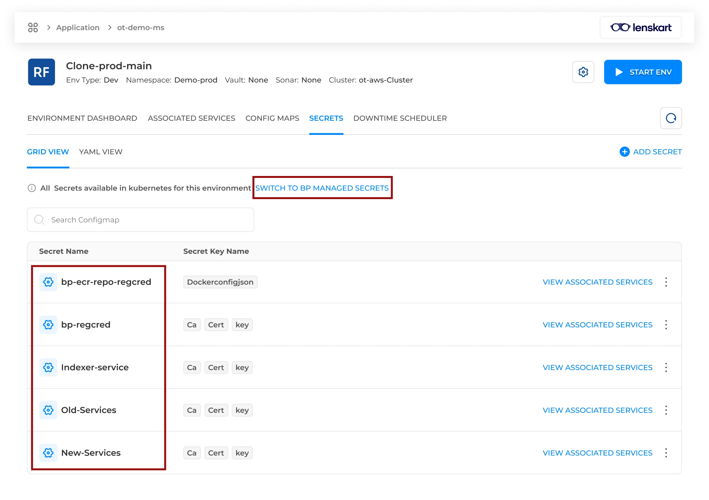Viewport: 709px width, 500px height.
Task: View associated services for Old-Services
Action: 597,410
